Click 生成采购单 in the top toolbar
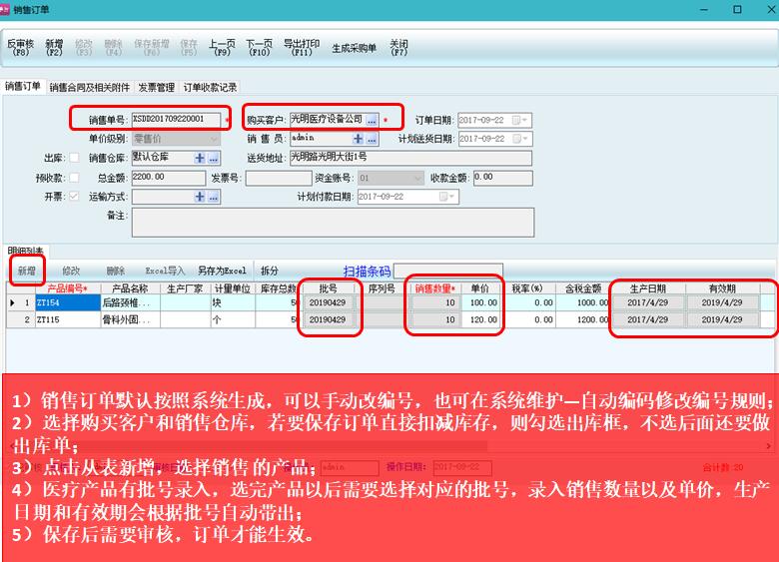779x562 pixels. (x=354, y=48)
